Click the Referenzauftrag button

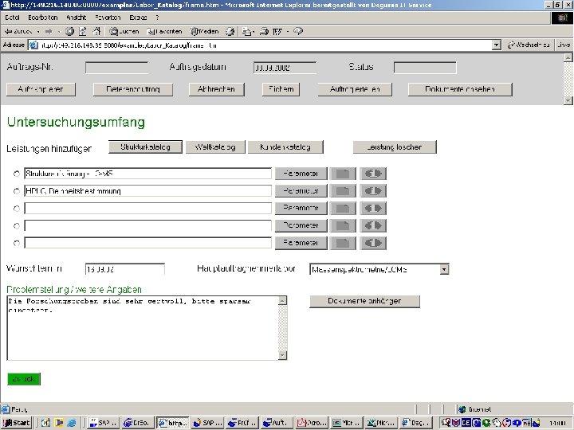pos(133,89)
